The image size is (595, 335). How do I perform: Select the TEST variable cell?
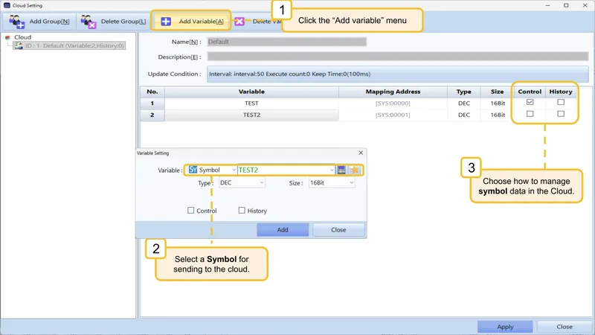click(251, 103)
